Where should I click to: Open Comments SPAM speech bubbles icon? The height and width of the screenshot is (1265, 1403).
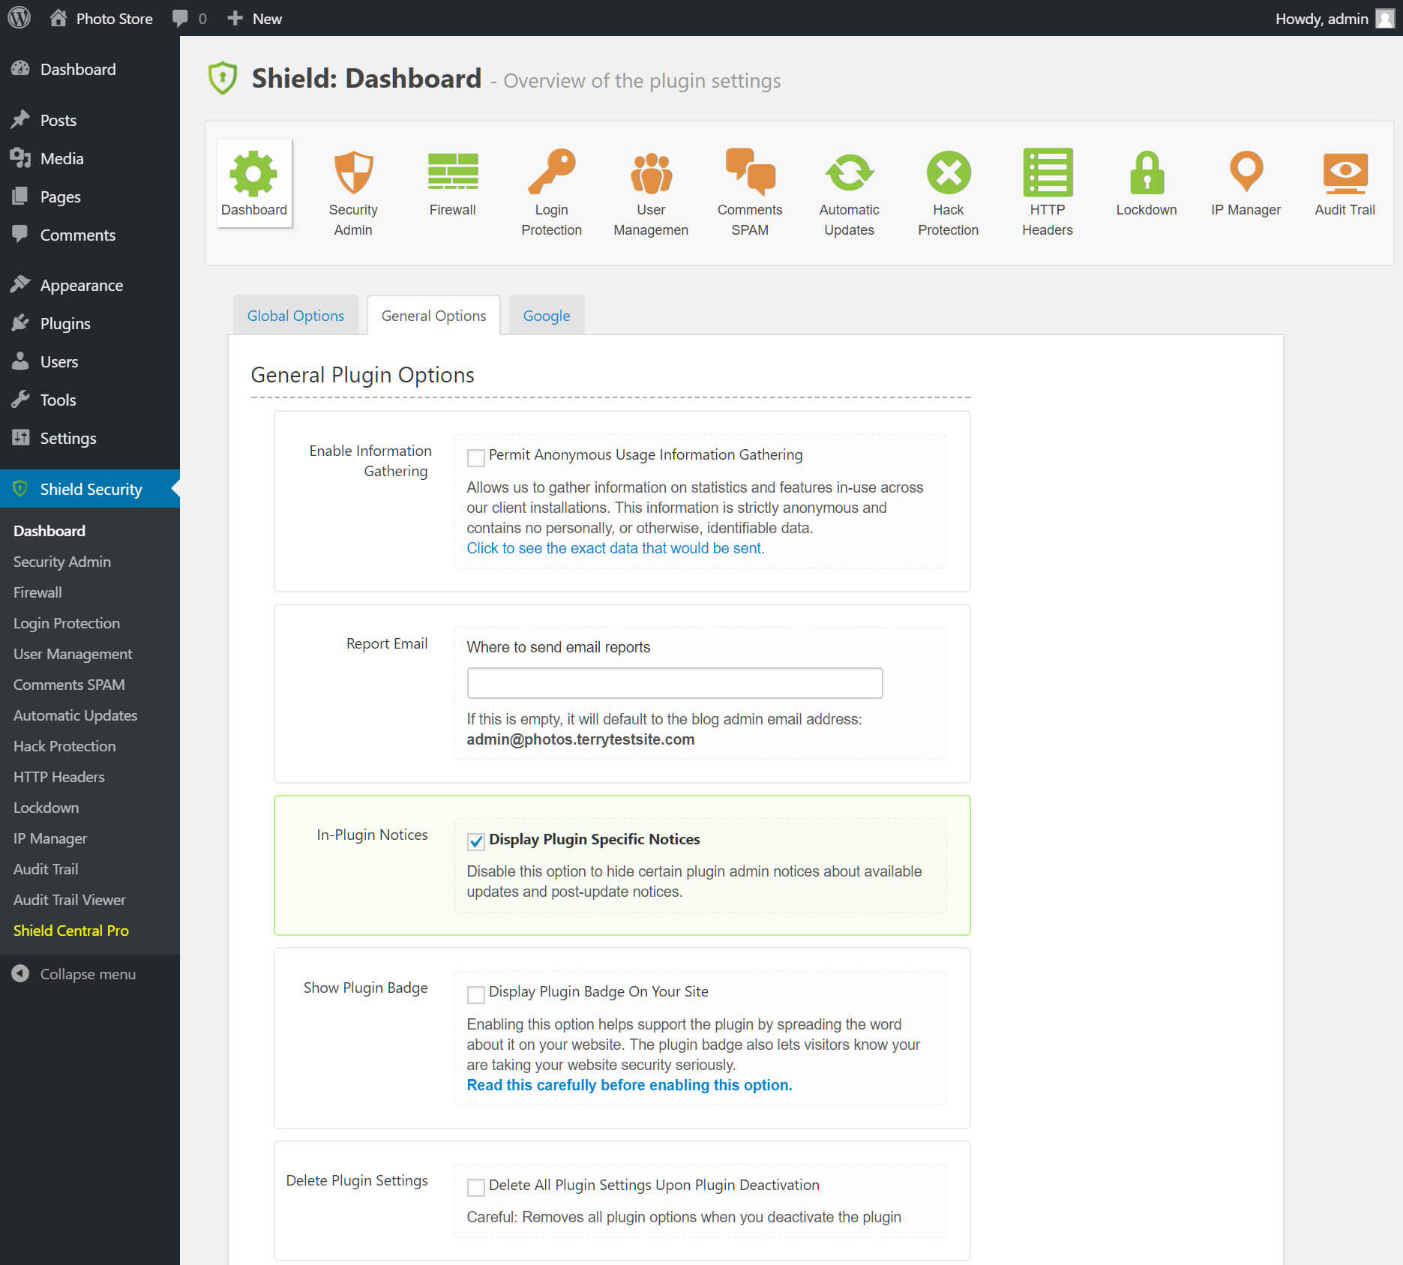coord(750,172)
